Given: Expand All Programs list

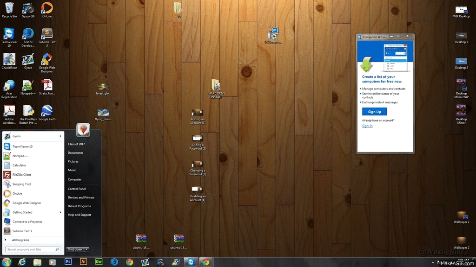Looking at the screenshot, I should [x=20, y=240].
